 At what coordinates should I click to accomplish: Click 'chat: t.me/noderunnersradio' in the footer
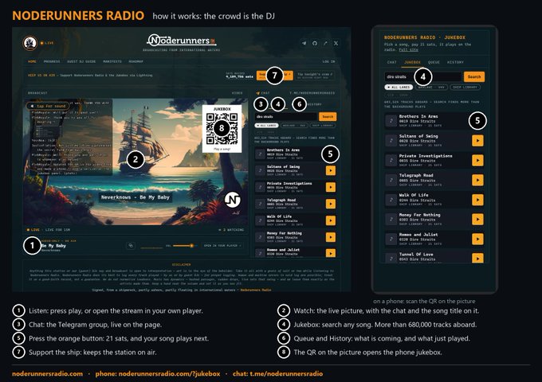(277, 374)
